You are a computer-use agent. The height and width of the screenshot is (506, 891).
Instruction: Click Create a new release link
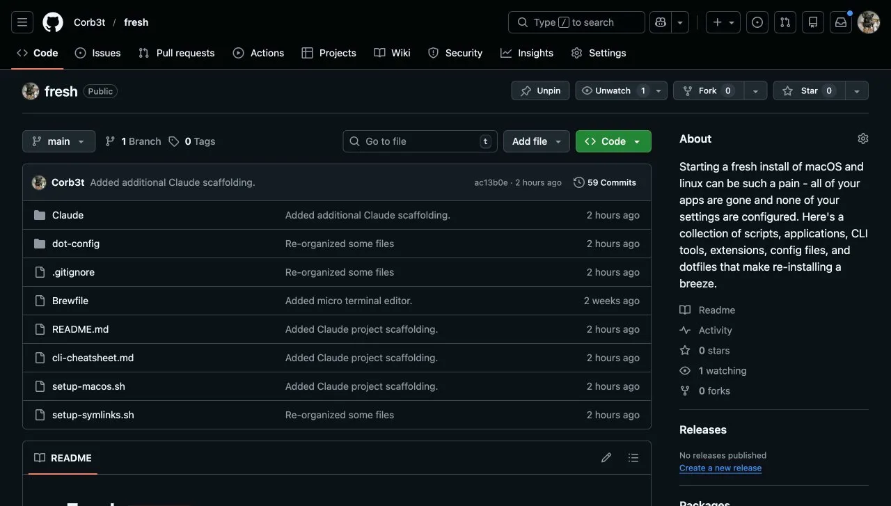[720, 468]
